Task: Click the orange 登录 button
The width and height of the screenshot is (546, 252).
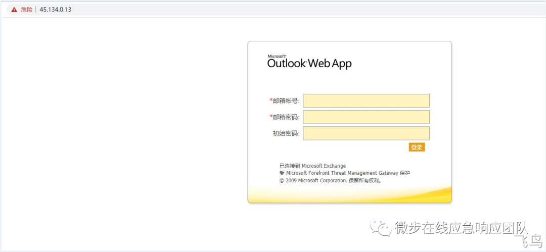Action: 417,147
